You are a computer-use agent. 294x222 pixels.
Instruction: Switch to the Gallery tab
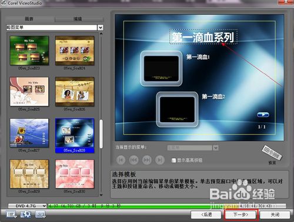point(29,19)
